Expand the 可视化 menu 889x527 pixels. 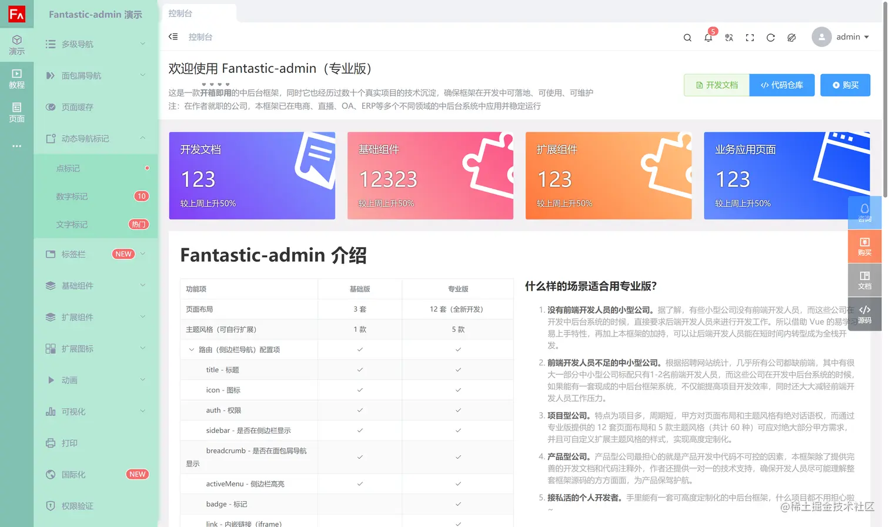pos(96,412)
